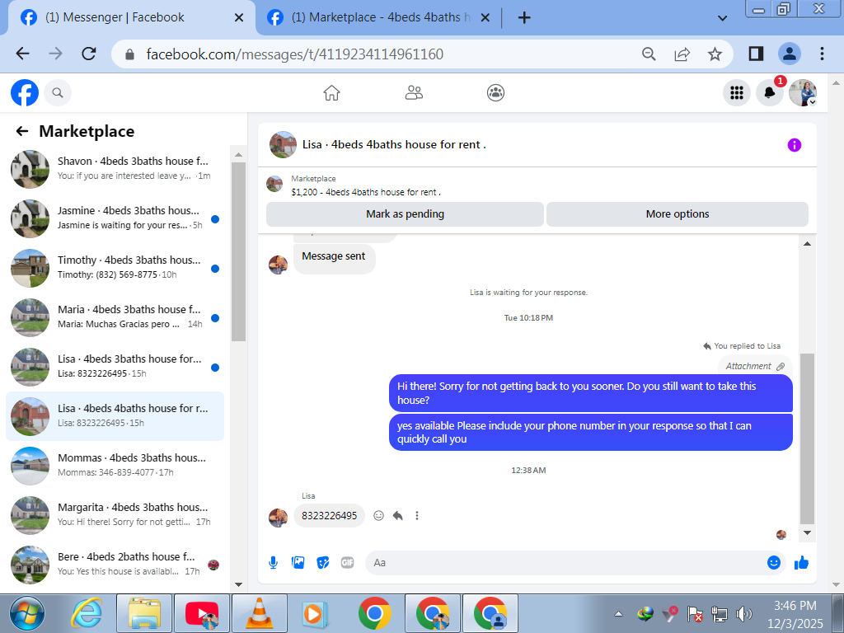The width and height of the screenshot is (844, 633).
Task: Open Maria 4beds 3baths conversation
Action: (115, 317)
